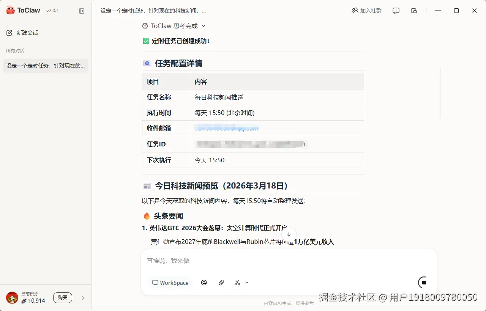The image size is (486, 311).
Task: Start a new chat with 新建会话
Action: click(22, 33)
